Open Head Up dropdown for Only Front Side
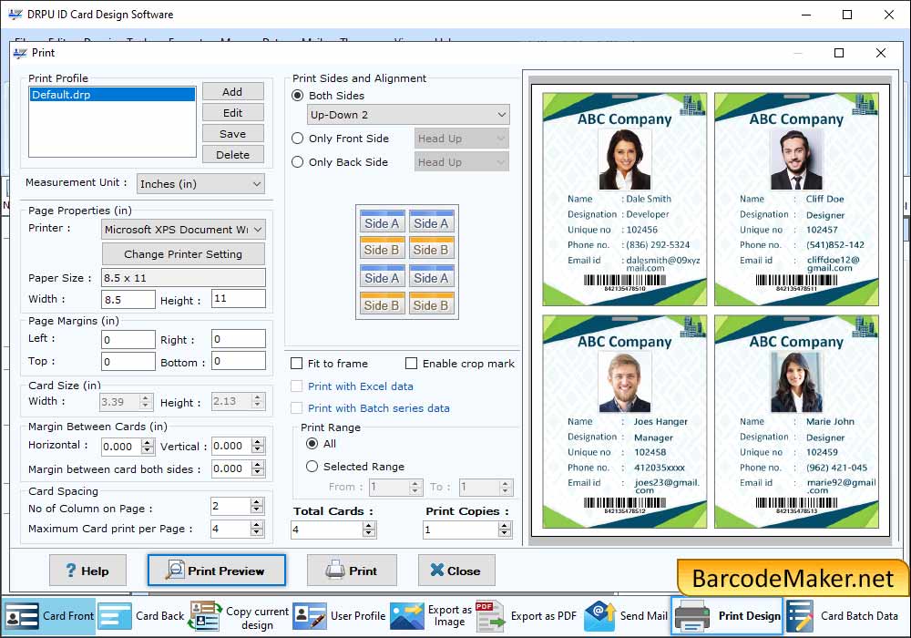The height and width of the screenshot is (638, 911). pyautogui.click(x=462, y=139)
